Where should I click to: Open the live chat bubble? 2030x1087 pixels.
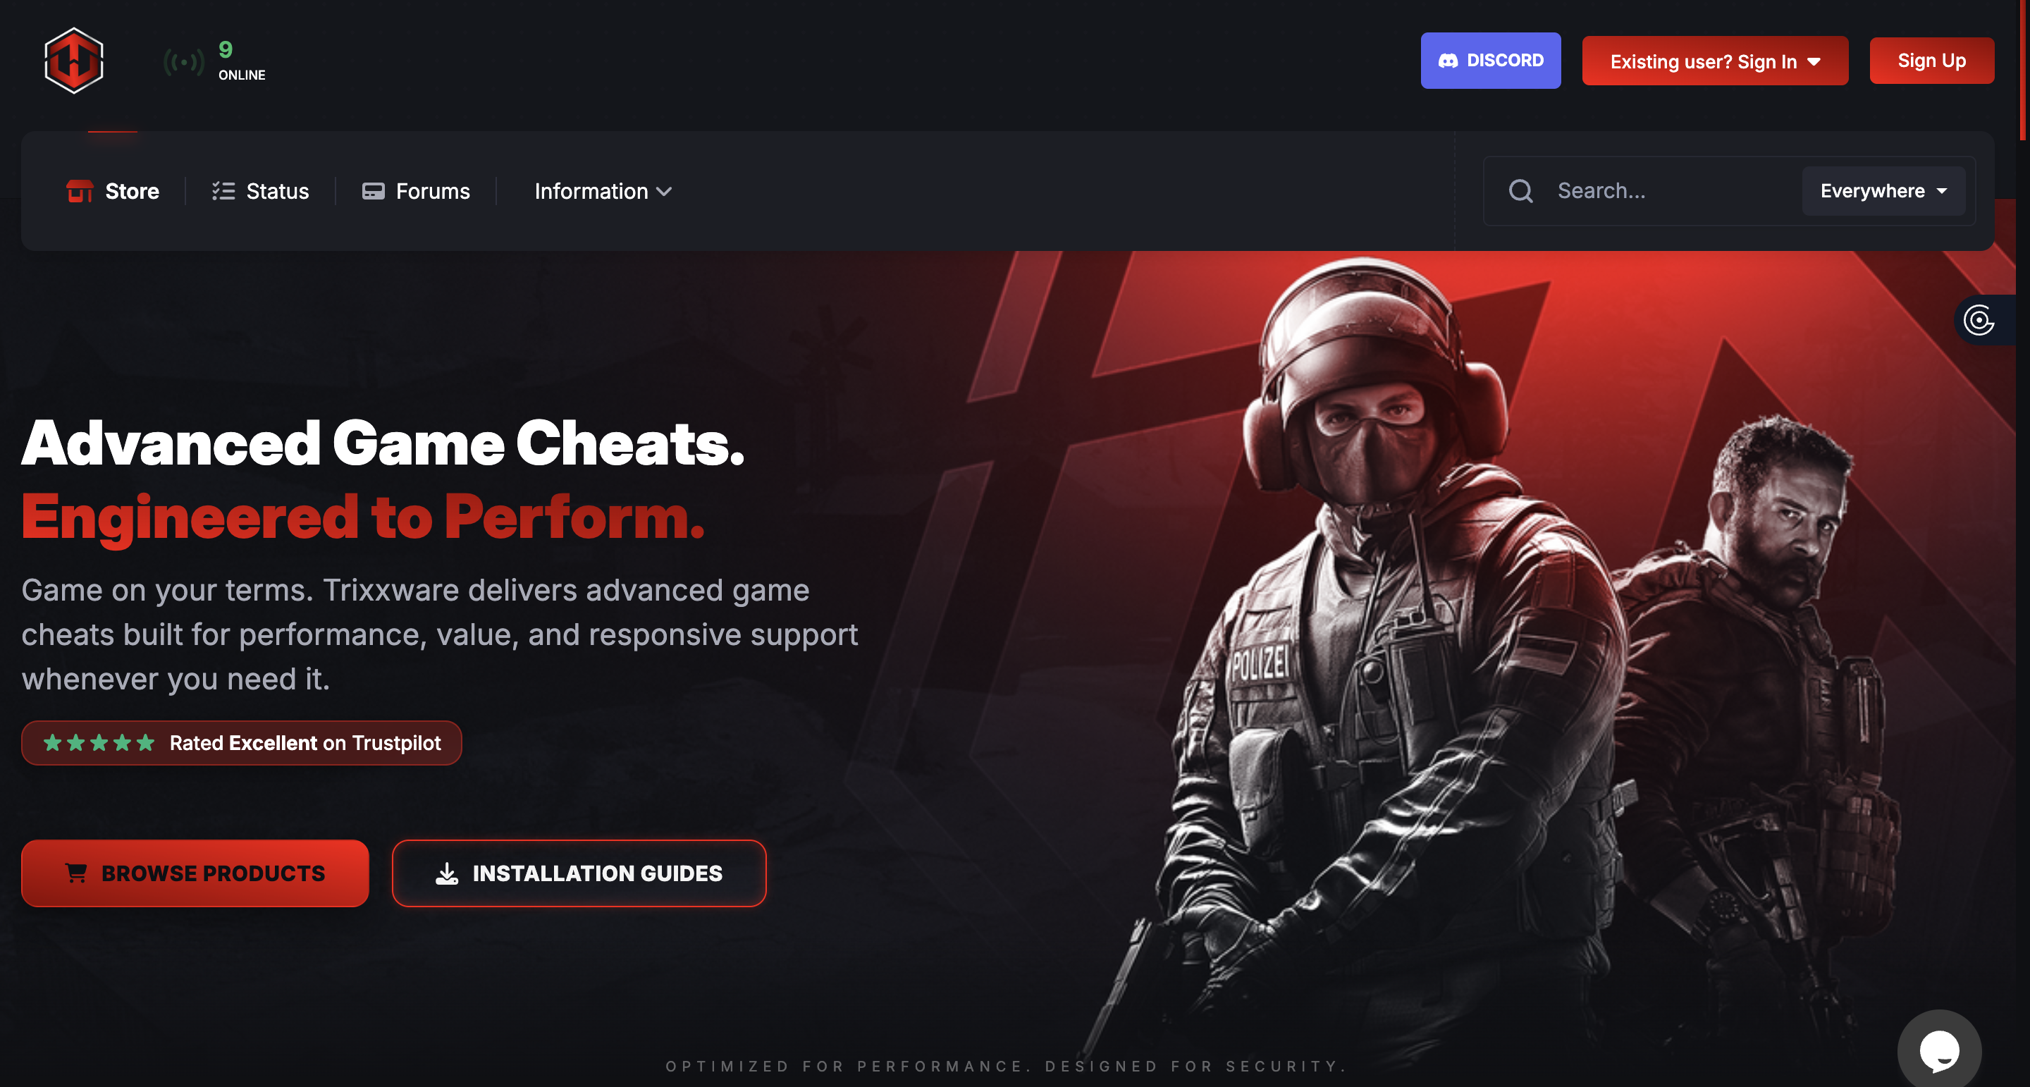coord(1939,1050)
